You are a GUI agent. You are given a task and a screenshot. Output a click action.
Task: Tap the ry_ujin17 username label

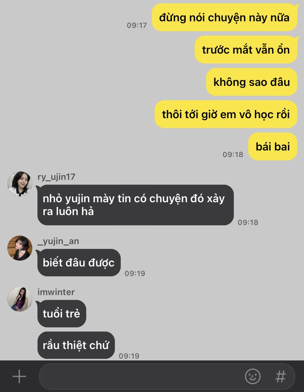[x=56, y=177]
